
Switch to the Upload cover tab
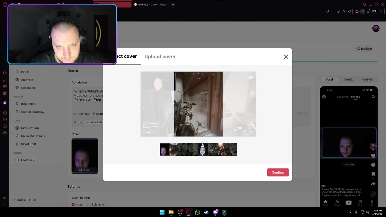(160, 57)
